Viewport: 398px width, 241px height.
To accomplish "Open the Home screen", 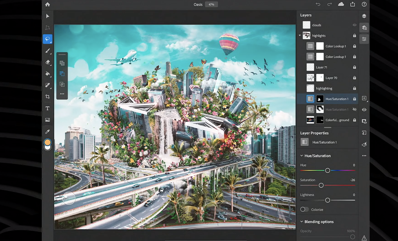I will pyautogui.click(x=47, y=4).
